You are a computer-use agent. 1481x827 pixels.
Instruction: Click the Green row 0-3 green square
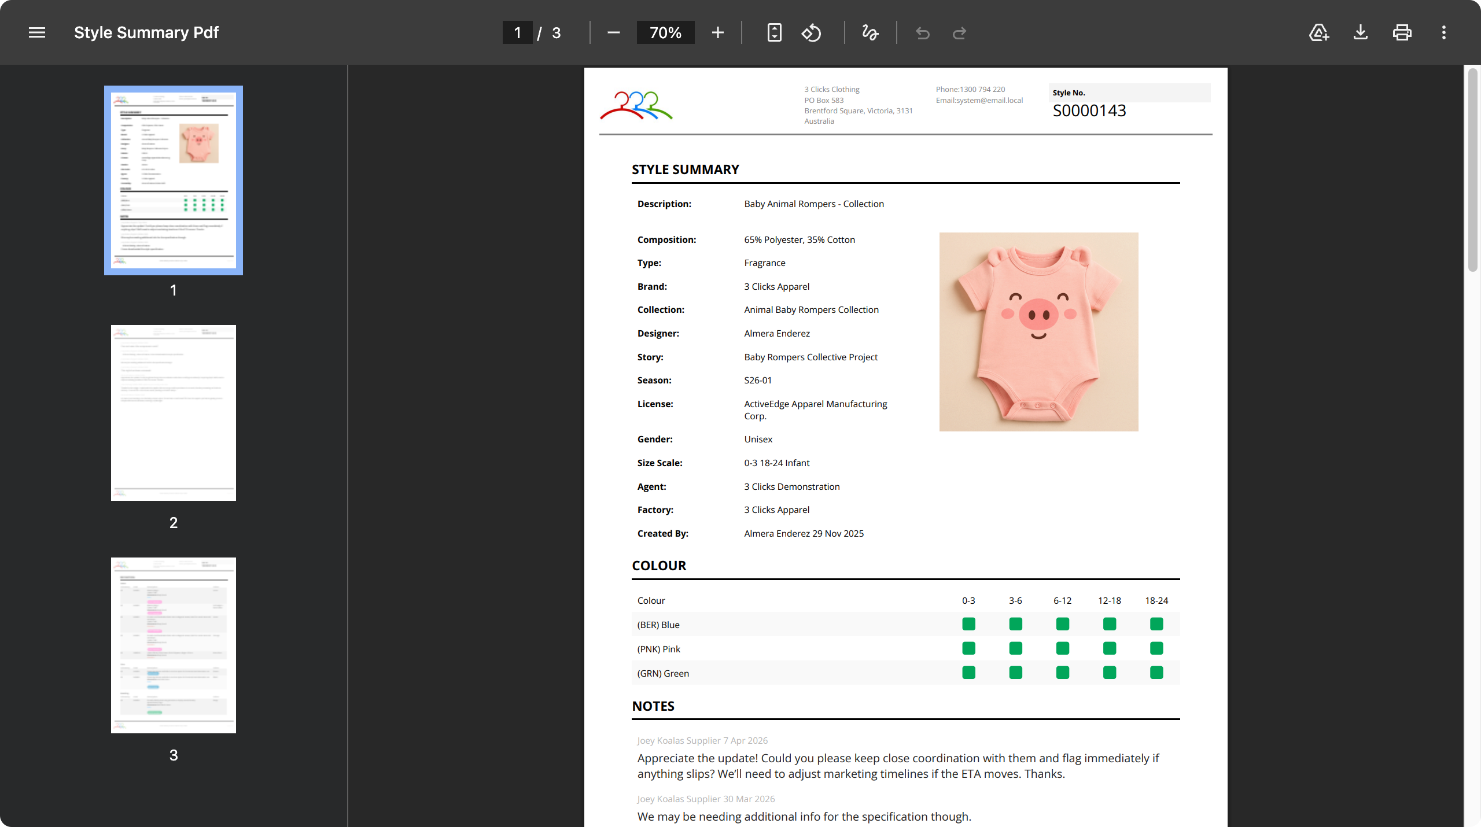(968, 673)
